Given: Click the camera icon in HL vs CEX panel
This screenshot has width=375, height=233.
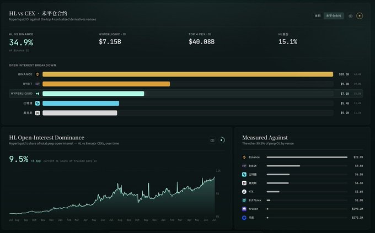Looking at the screenshot, I should (350, 16).
